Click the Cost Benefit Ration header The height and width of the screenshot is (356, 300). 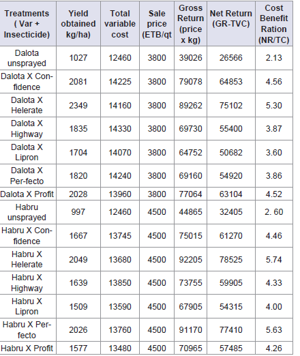(x=274, y=24)
